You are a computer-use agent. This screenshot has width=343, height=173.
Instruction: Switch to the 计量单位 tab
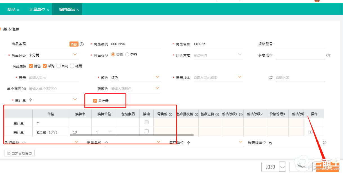coord(37,10)
